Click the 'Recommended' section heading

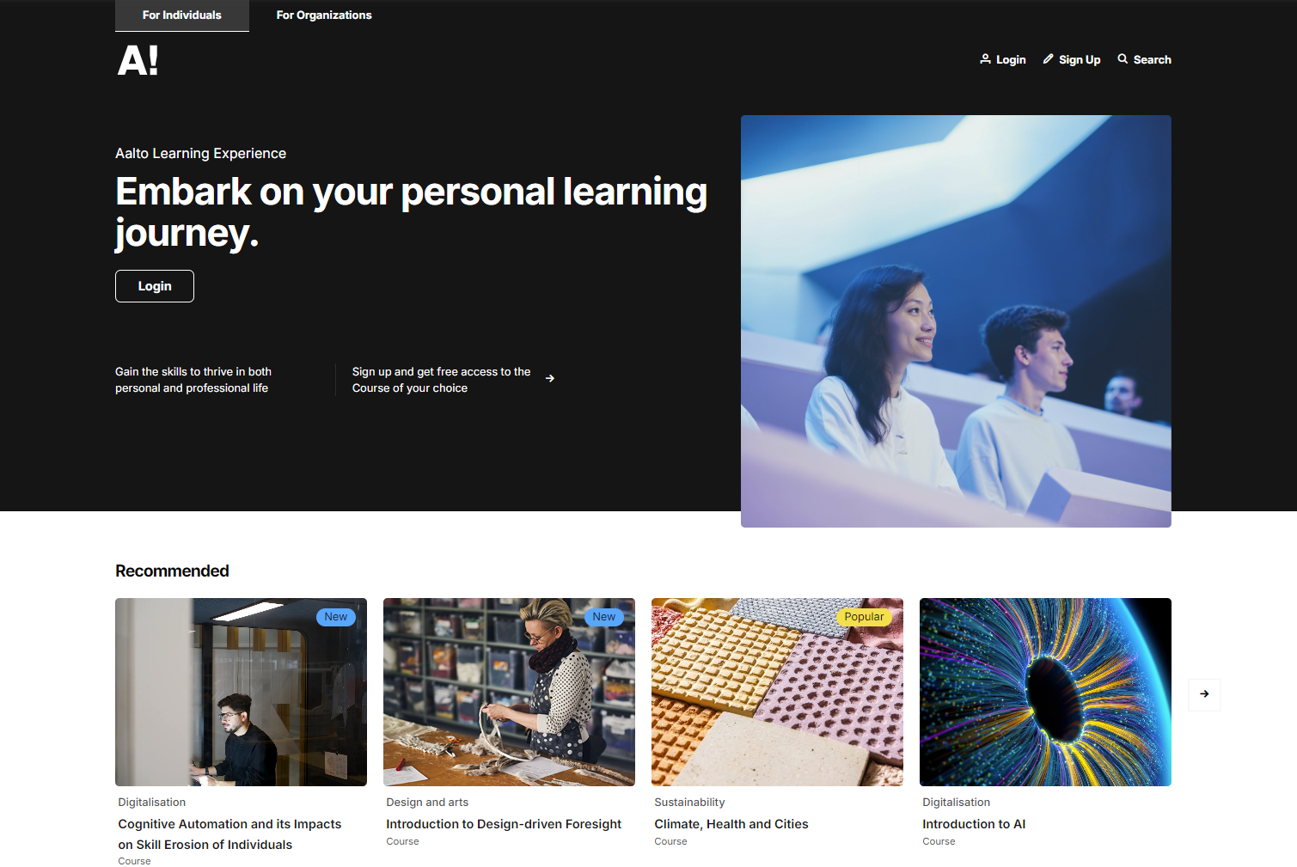pos(172,571)
